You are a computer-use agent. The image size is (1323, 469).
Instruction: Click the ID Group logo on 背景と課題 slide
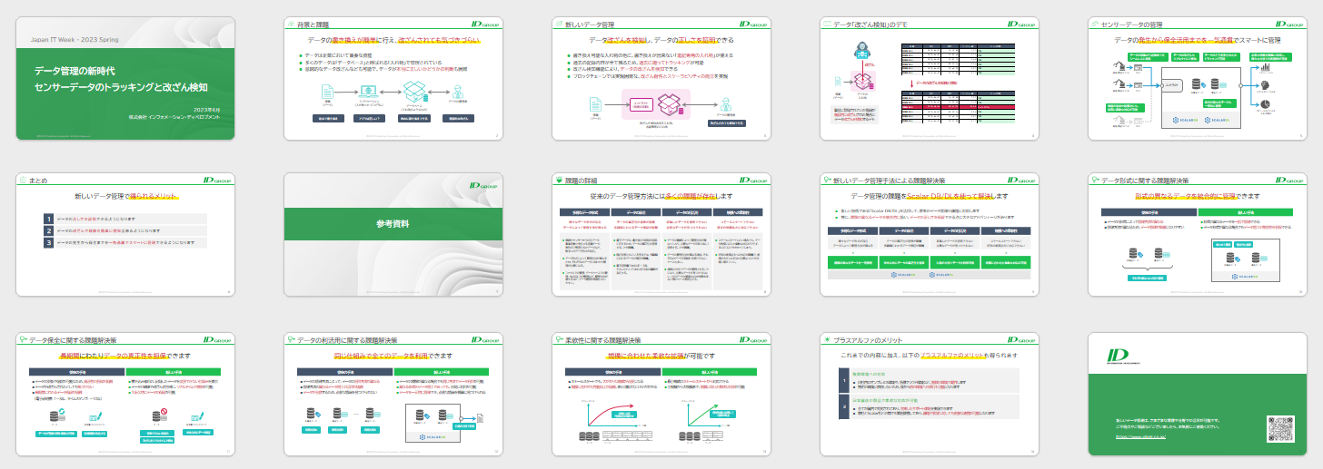tap(483, 24)
